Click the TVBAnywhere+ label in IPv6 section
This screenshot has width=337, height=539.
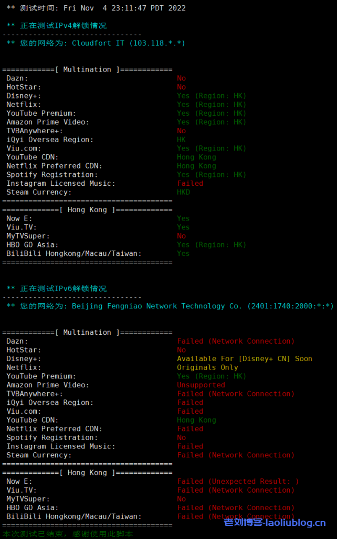click(x=35, y=394)
